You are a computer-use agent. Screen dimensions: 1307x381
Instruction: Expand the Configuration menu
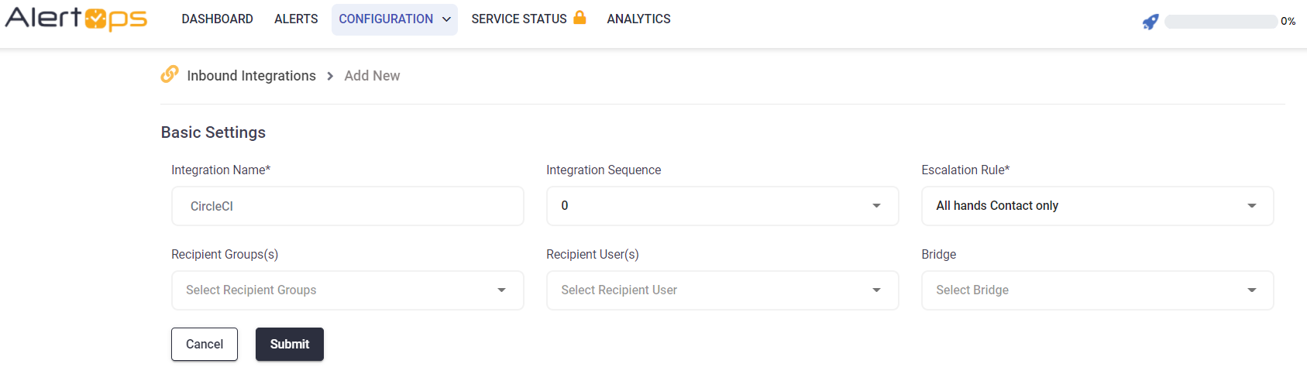click(x=394, y=19)
